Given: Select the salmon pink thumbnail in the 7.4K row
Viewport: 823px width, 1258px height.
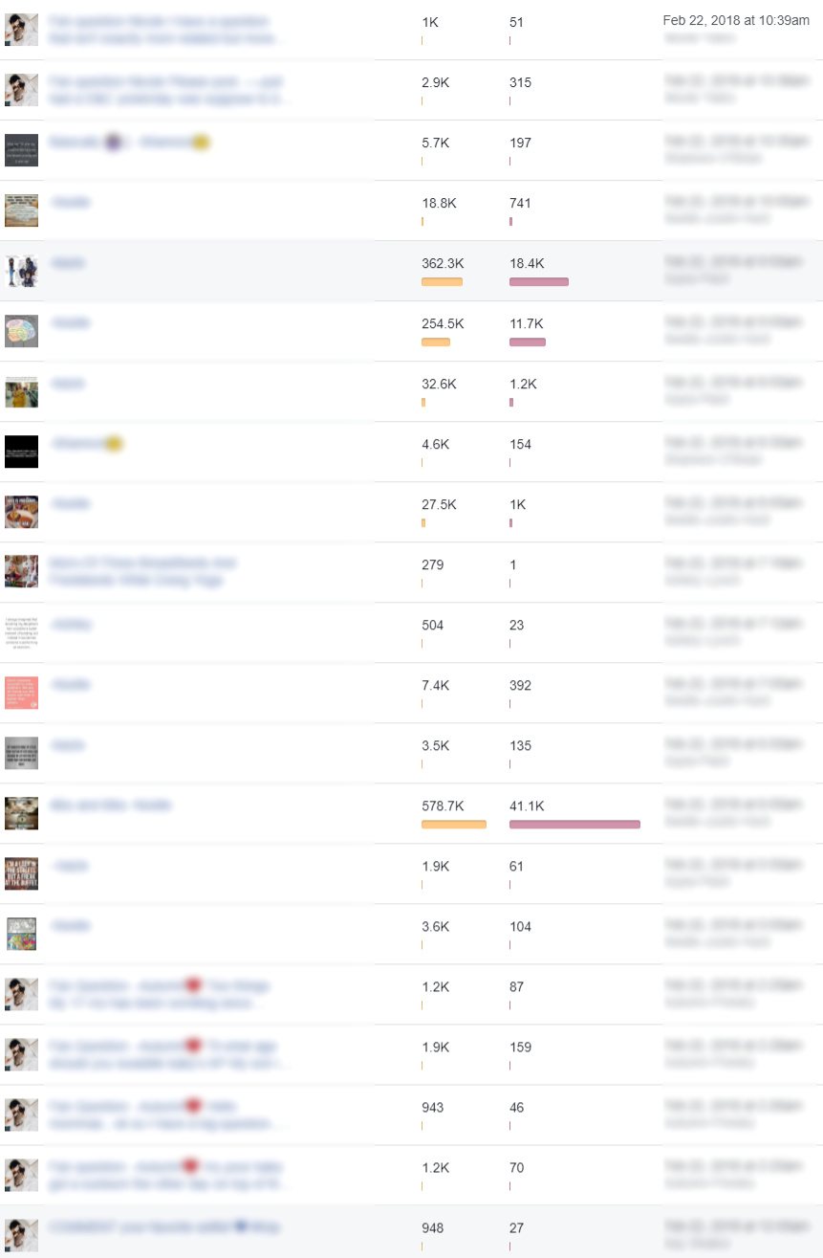Looking at the screenshot, I should [x=21, y=693].
